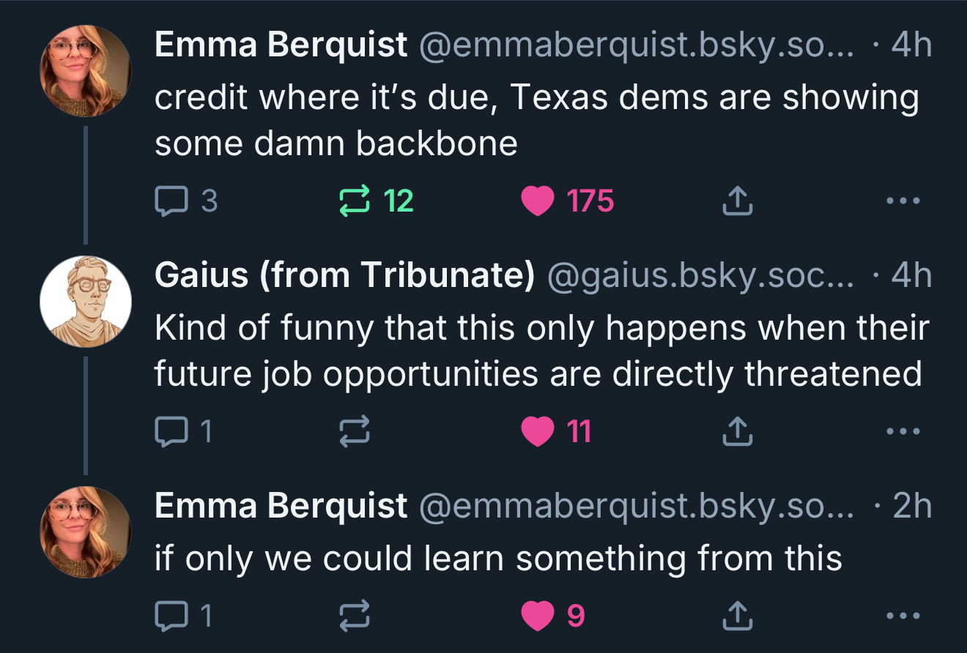Unlike Emma's post with 175 likes
Image resolution: width=967 pixels, height=653 pixels.
click(538, 201)
